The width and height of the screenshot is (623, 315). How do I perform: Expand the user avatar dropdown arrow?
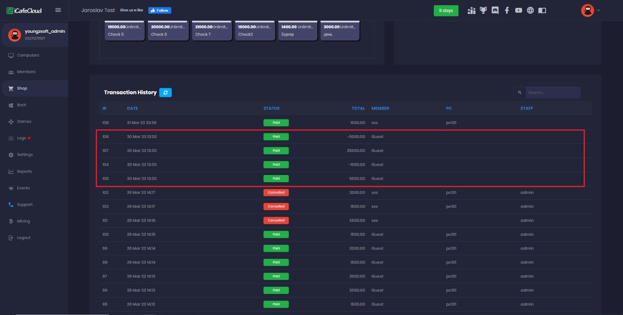pos(598,11)
